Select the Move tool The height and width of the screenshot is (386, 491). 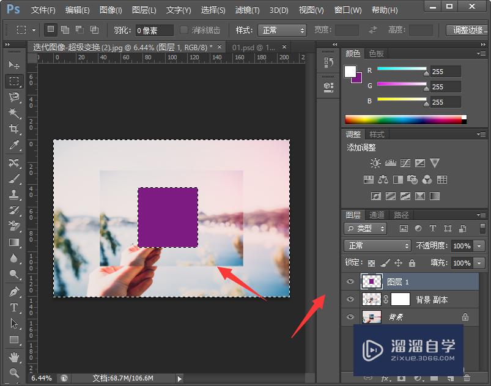(14, 65)
